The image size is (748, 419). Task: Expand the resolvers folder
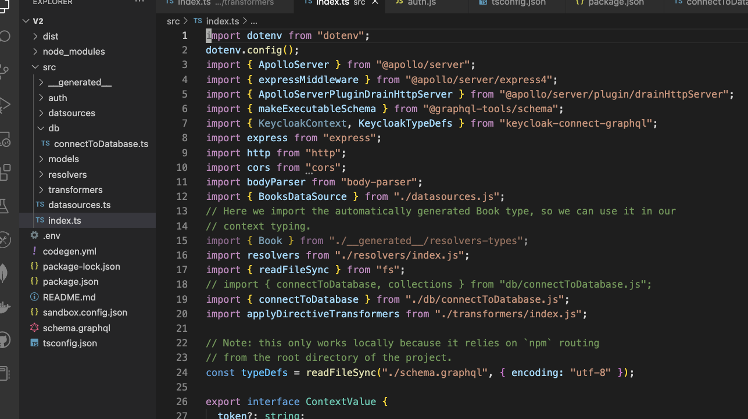click(41, 174)
